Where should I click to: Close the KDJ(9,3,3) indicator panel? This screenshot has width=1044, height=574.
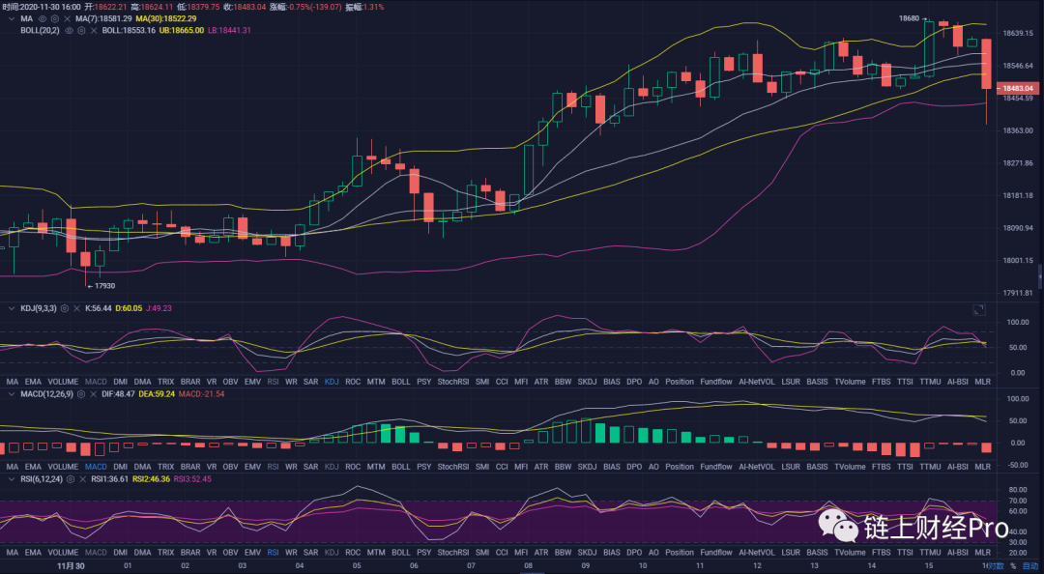click(78, 308)
